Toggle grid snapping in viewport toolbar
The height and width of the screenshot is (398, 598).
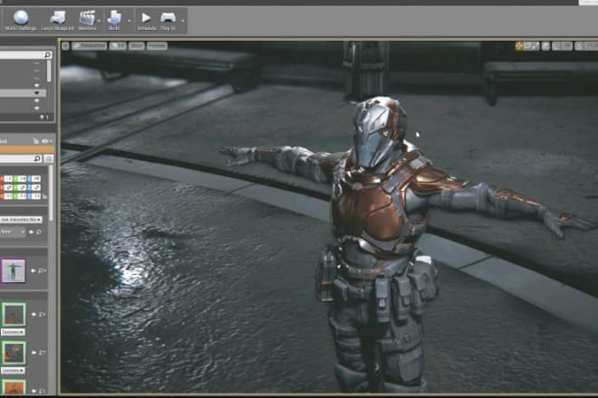[557, 46]
